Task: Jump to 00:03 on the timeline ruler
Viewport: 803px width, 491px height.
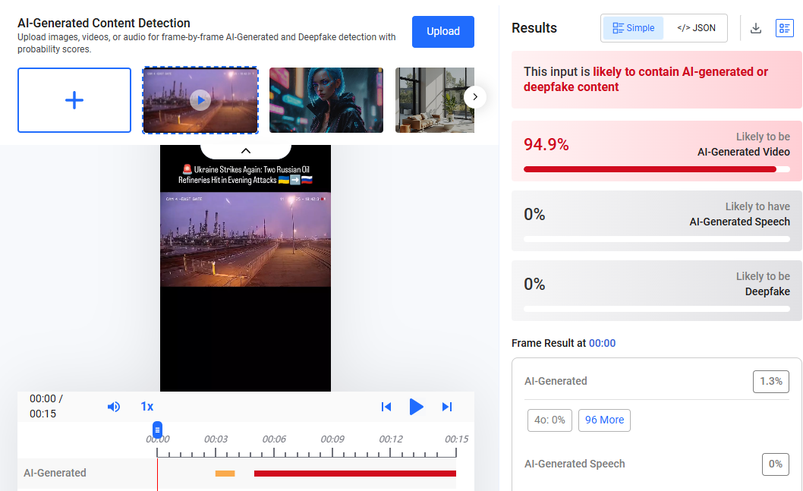Action: pyautogui.click(x=216, y=439)
